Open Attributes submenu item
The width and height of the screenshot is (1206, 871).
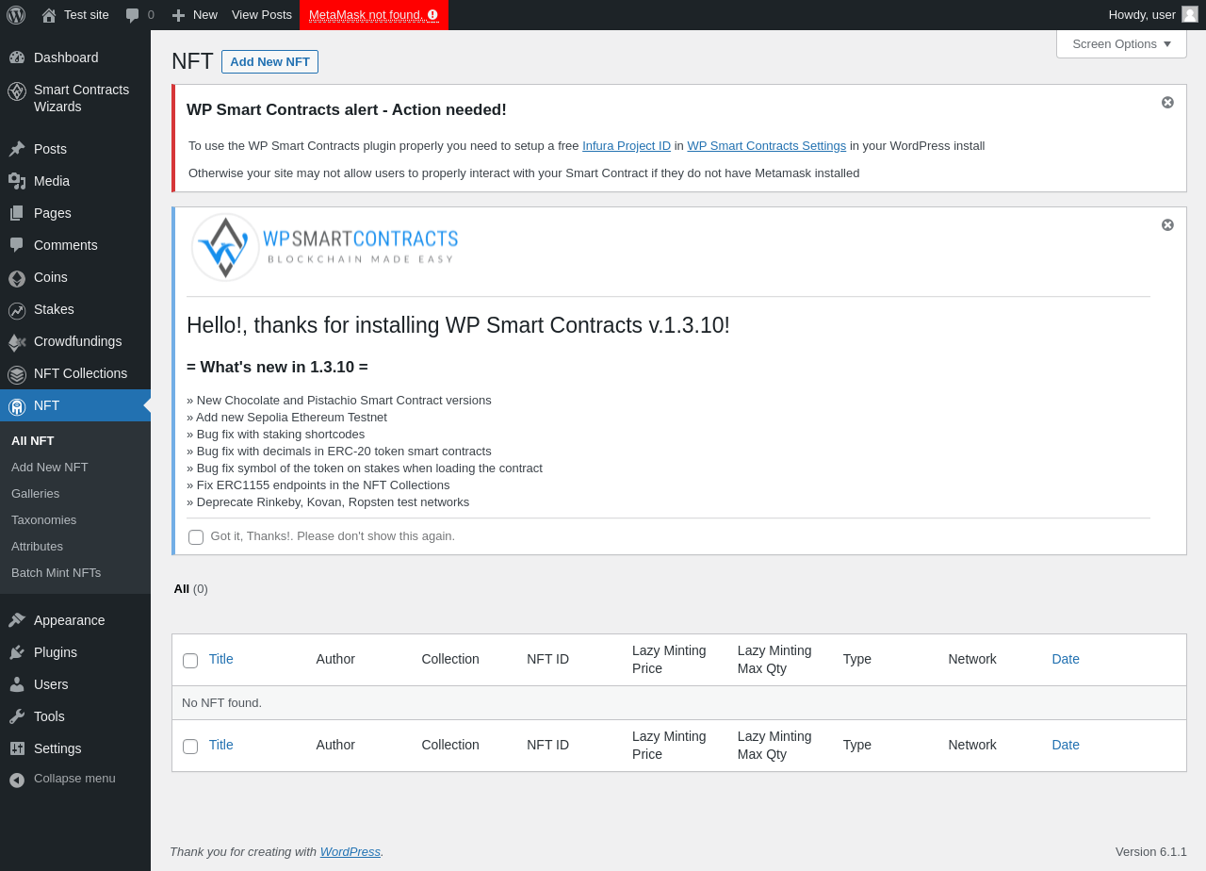coord(37,546)
